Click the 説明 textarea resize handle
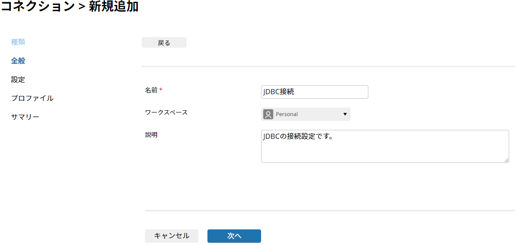This screenshot has width=515, height=245. click(507, 160)
